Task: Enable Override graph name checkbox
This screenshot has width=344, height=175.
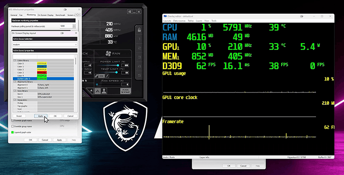Action: click(x=12, y=120)
